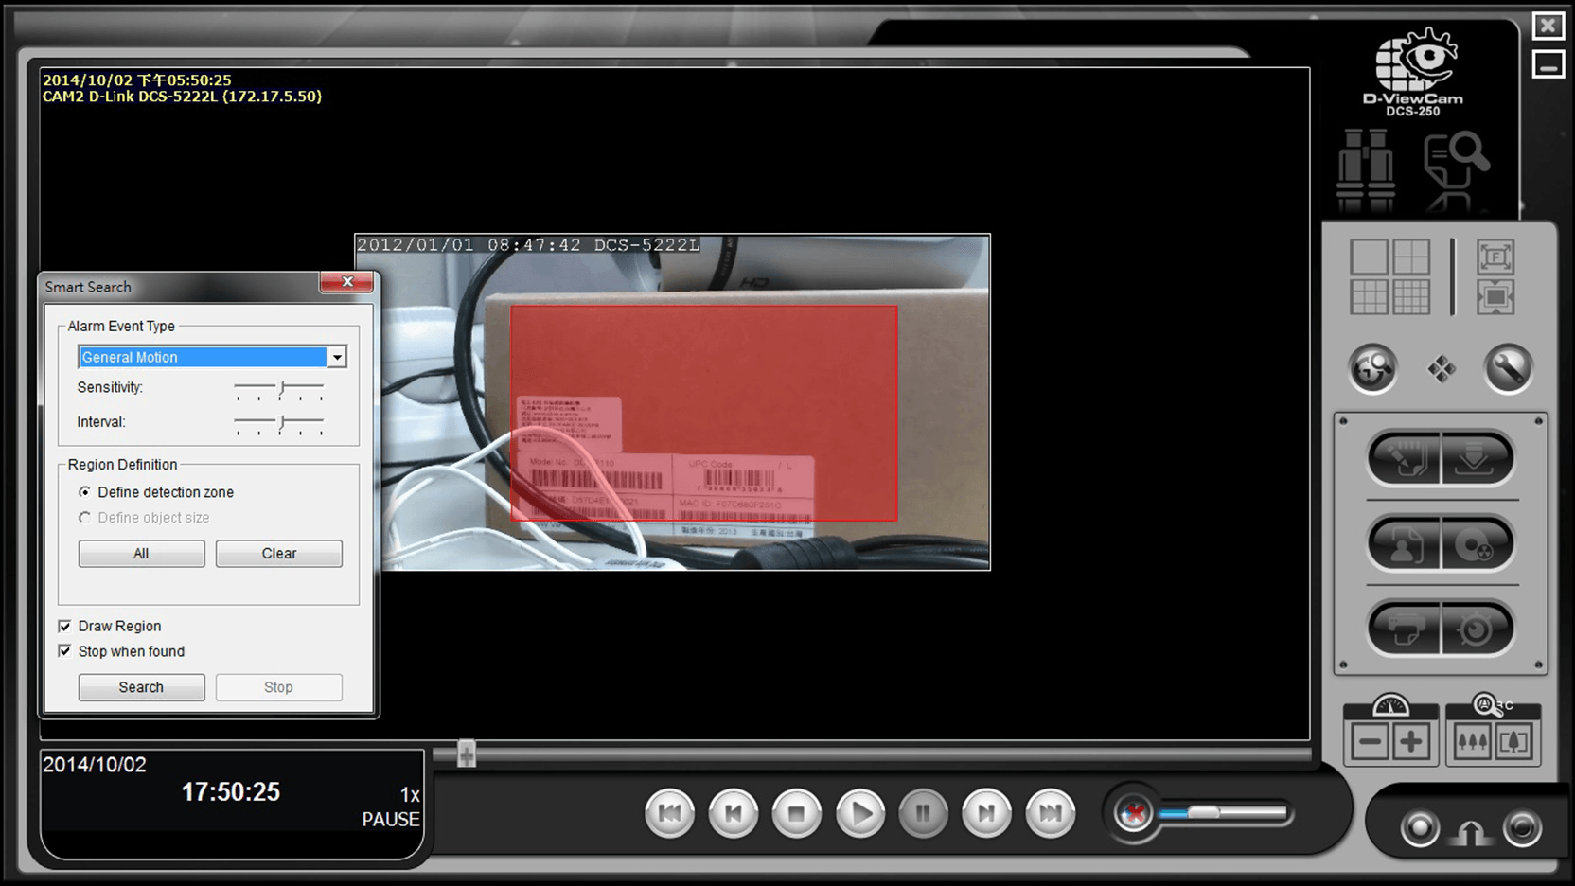
Task: Click the General Motion combo box
Action: (203, 357)
